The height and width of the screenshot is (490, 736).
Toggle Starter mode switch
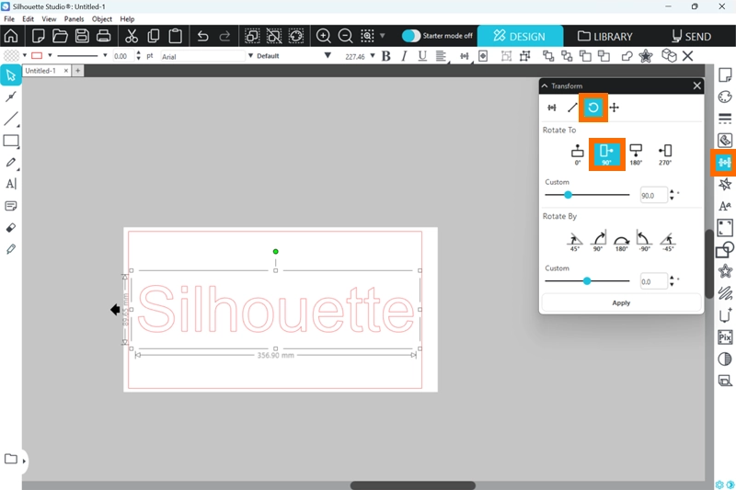click(411, 36)
